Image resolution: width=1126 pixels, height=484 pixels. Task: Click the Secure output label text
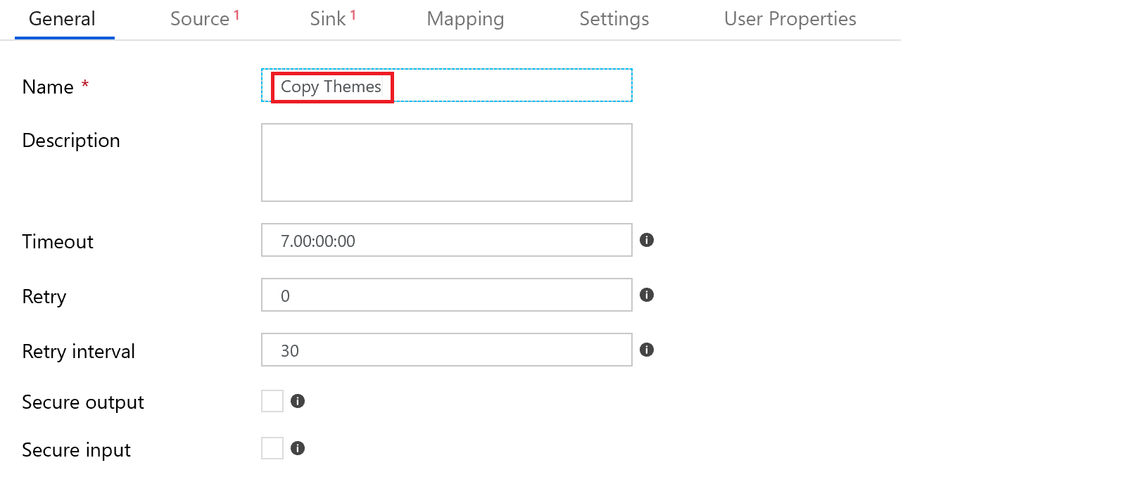coord(83,402)
